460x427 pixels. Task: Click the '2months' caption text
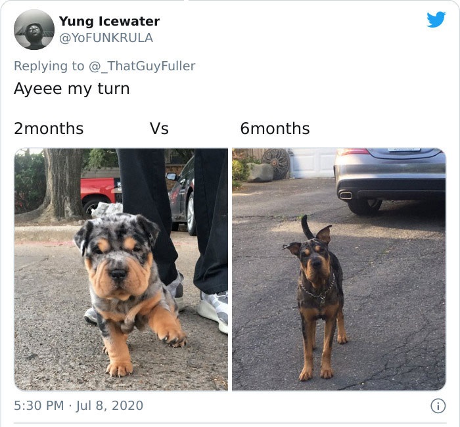49,129
